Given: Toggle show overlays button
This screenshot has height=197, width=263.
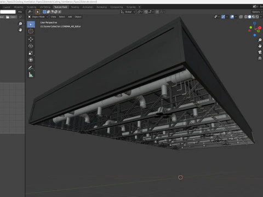Looking at the screenshot, I should click(x=232, y=17).
